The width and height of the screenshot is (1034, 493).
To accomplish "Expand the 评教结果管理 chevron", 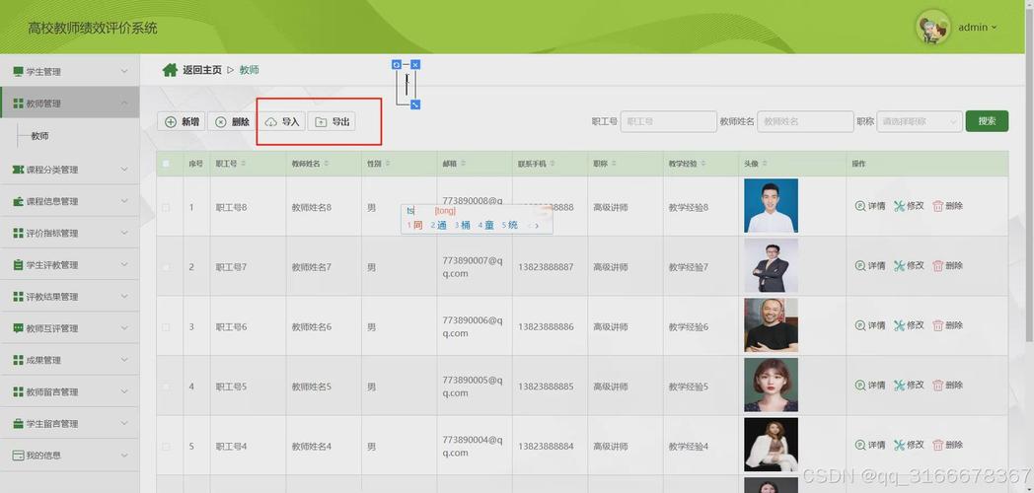I will tap(124, 297).
